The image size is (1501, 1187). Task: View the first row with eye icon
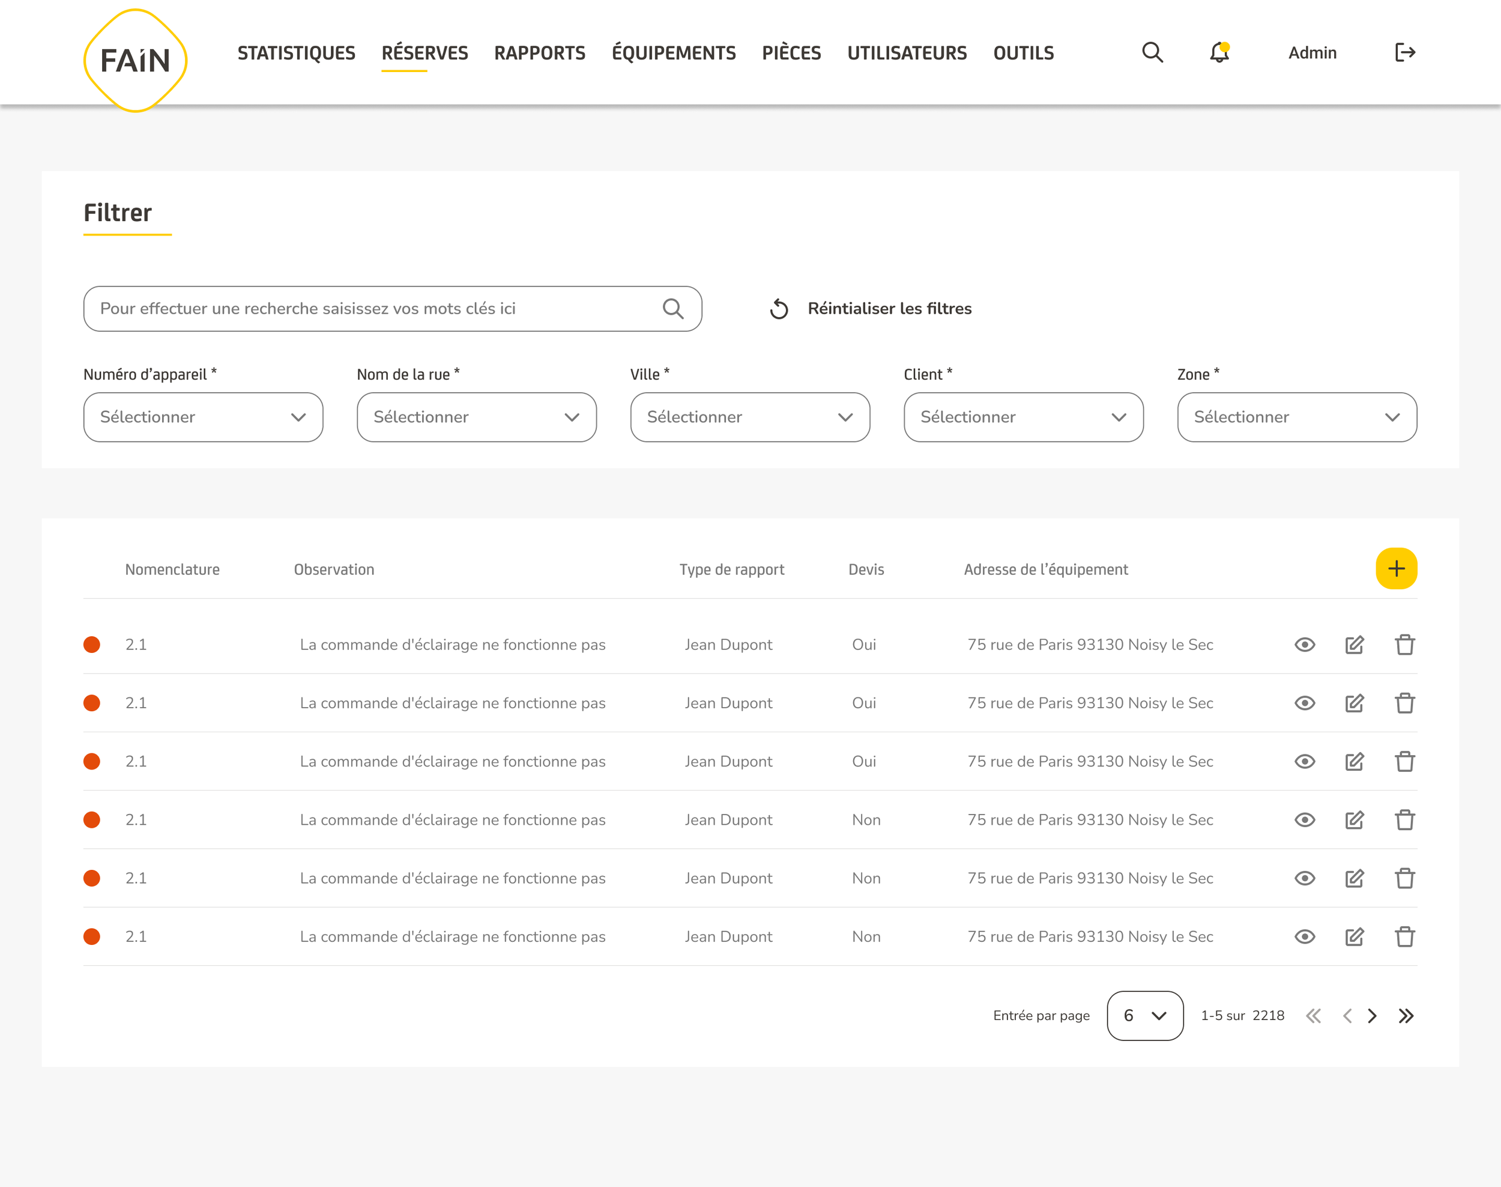(1305, 645)
